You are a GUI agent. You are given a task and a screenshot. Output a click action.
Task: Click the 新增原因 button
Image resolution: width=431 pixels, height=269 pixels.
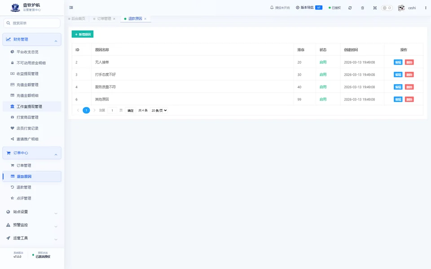[x=83, y=35]
